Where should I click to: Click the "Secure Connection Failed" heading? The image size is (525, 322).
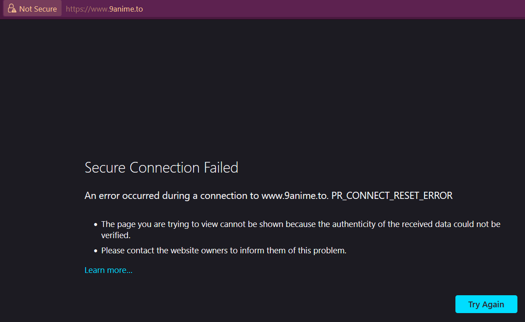click(161, 168)
